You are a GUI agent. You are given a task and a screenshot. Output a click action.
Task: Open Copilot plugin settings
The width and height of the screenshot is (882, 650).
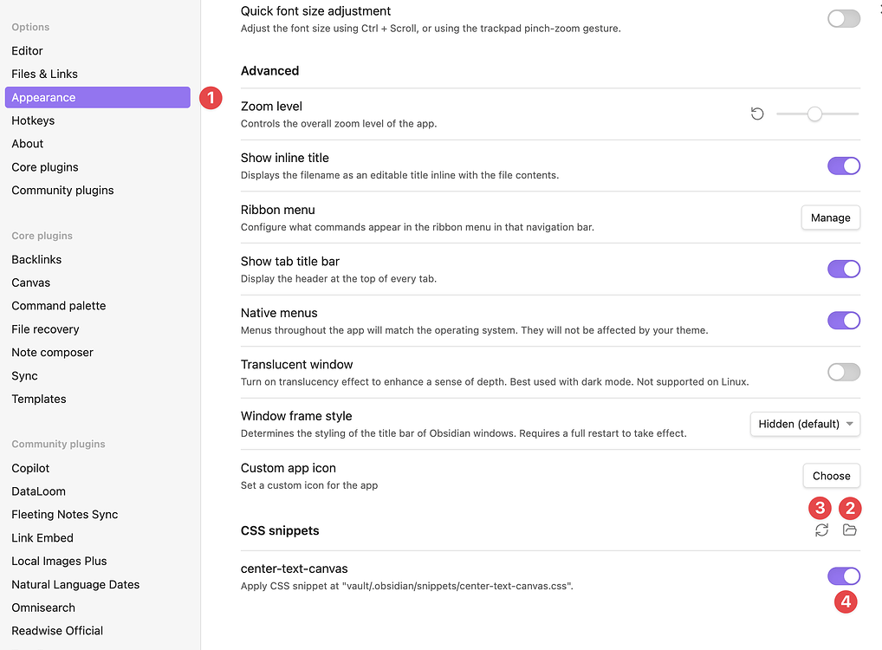pos(30,467)
